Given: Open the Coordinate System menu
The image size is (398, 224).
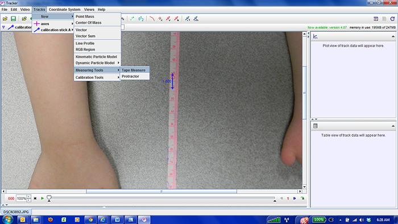Looking at the screenshot, I should tap(64, 10).
